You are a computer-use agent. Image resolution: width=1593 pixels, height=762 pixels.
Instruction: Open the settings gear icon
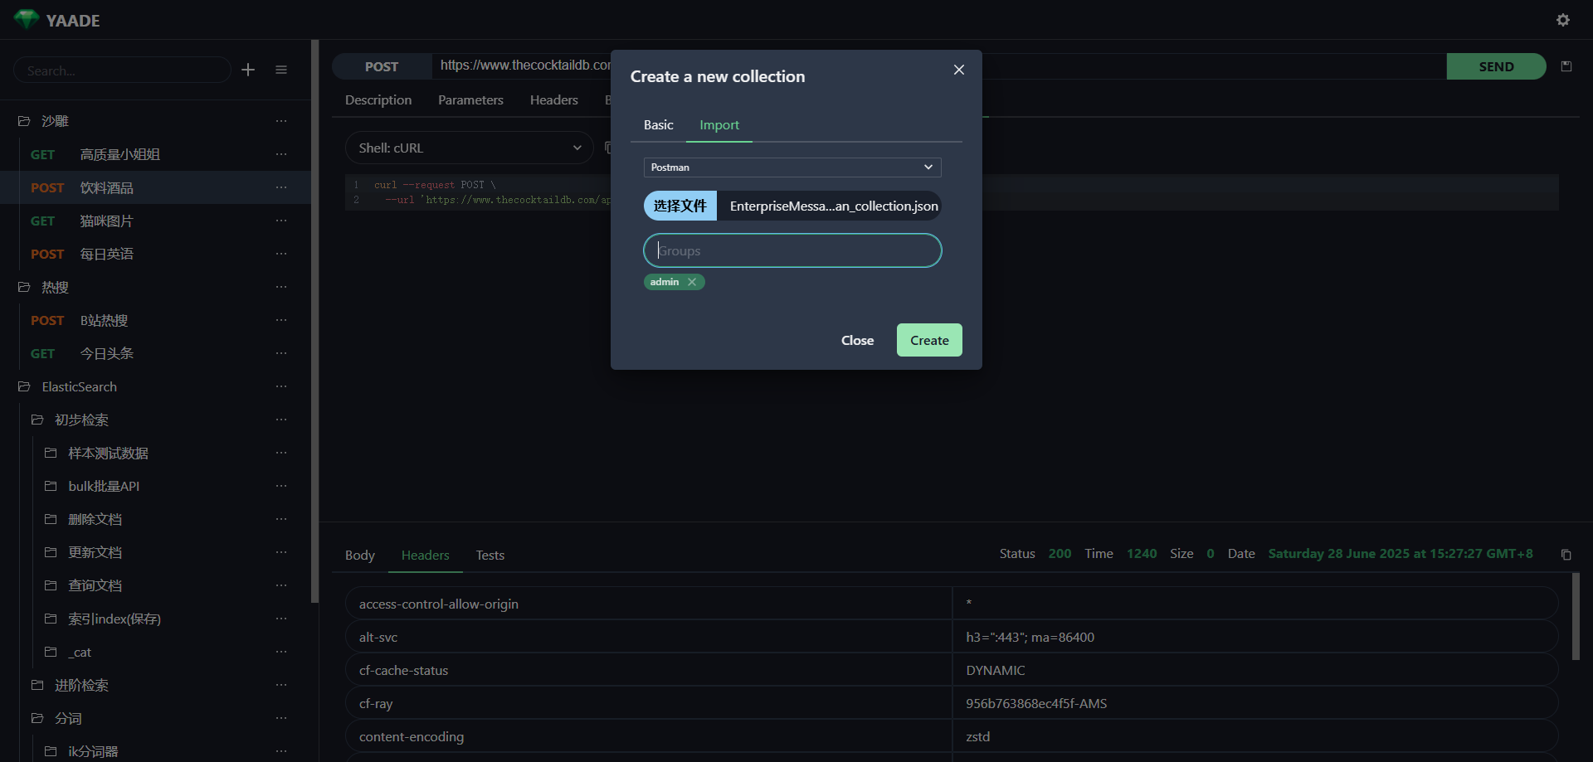point(1562,20)
